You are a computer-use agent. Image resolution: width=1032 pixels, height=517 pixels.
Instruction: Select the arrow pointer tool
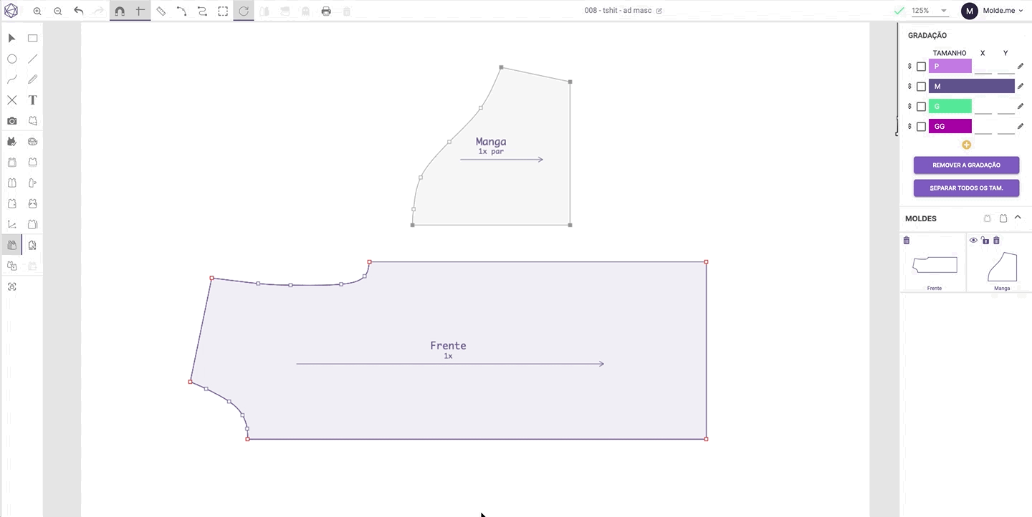pyautogui.click(x=11, y=38)
